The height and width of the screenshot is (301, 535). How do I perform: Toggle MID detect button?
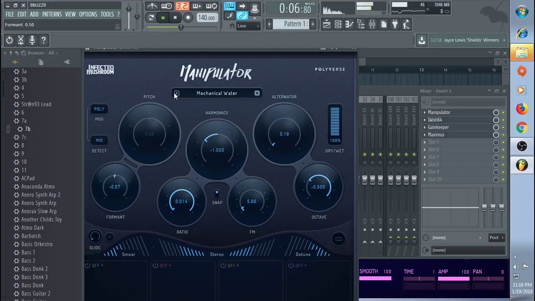[x=99, y=140]
